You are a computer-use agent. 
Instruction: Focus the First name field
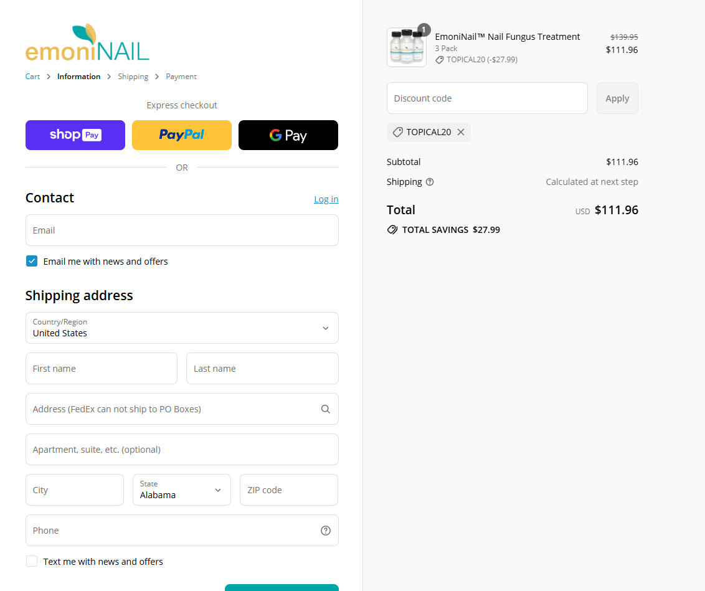pos(102,369)
